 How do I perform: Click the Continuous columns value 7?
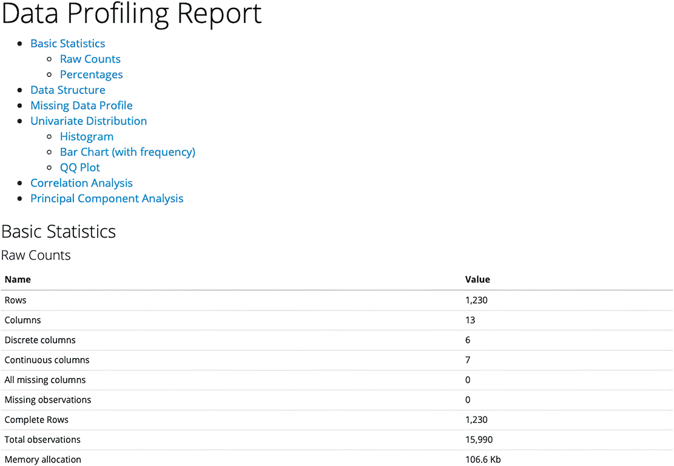pyautogui.click(x=468, y=360)
